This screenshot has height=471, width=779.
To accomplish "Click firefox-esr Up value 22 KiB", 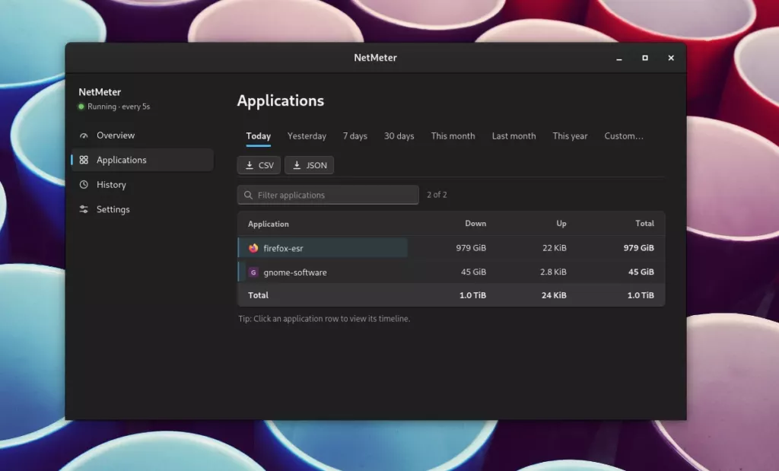I will [x=555, y=248].
